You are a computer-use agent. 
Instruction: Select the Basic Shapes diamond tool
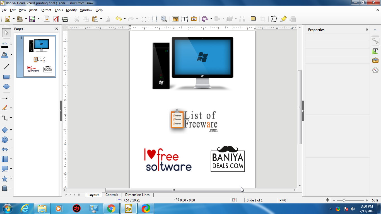5,130
